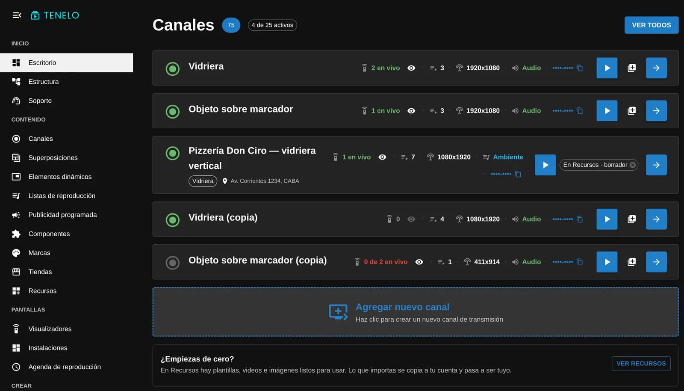Copy Pizzería Don Ciro channel code
The height and width of the screenshot is (391, 684).
click(x=518, y=174)
